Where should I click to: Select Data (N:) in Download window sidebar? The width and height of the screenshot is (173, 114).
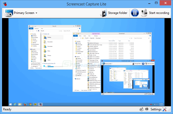(x=79, y=75)
